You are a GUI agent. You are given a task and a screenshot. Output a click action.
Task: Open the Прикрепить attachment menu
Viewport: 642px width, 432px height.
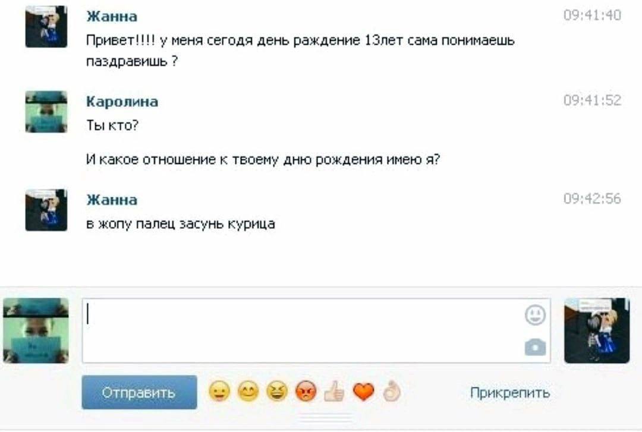click(x=510, y=393)
